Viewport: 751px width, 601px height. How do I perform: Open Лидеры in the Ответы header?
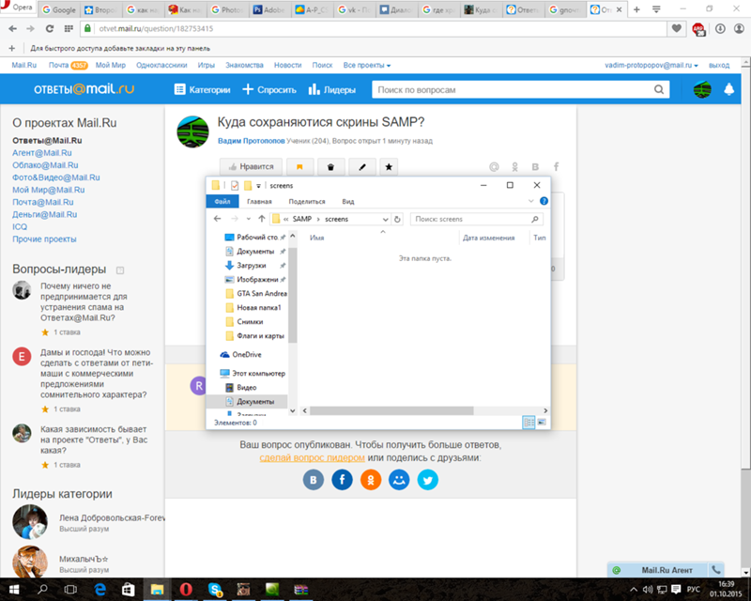pyautogui.click(x=332, y=89)
